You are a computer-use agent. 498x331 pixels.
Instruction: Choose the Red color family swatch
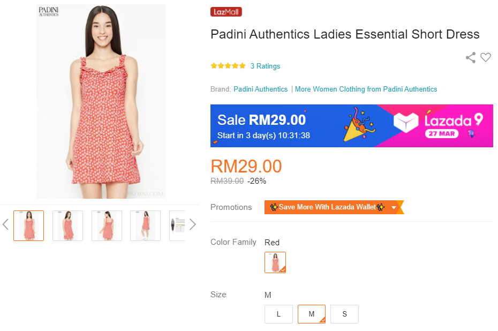pos(275,262)
